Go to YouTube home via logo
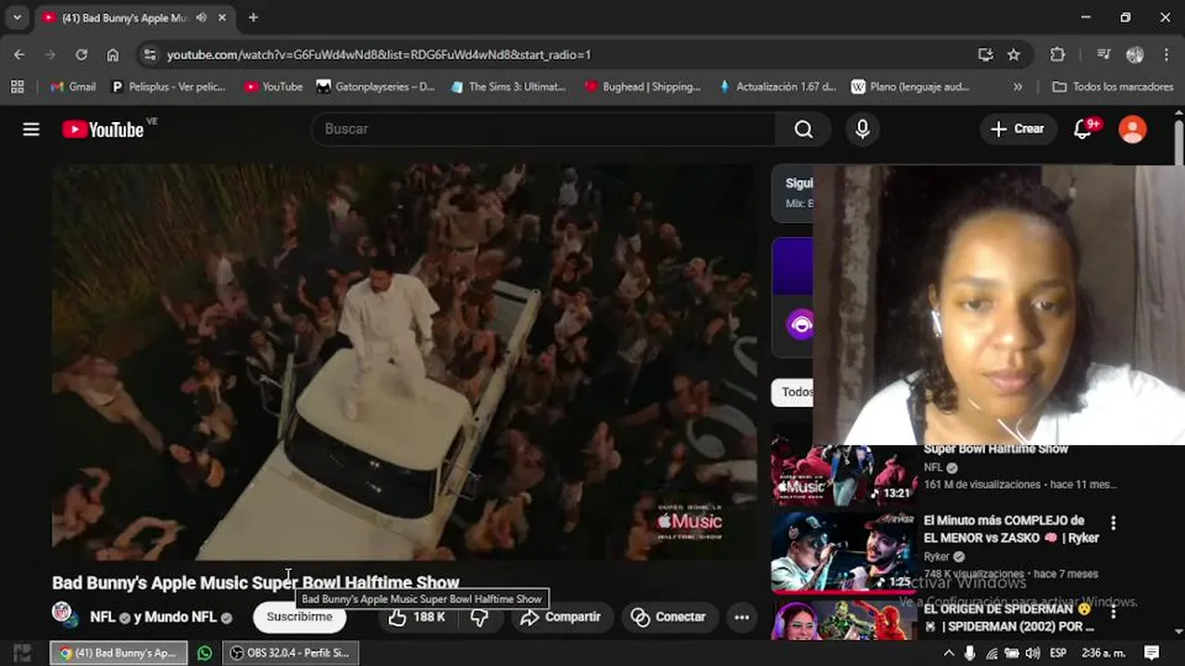1185x666 pixels. coord(103,129)
